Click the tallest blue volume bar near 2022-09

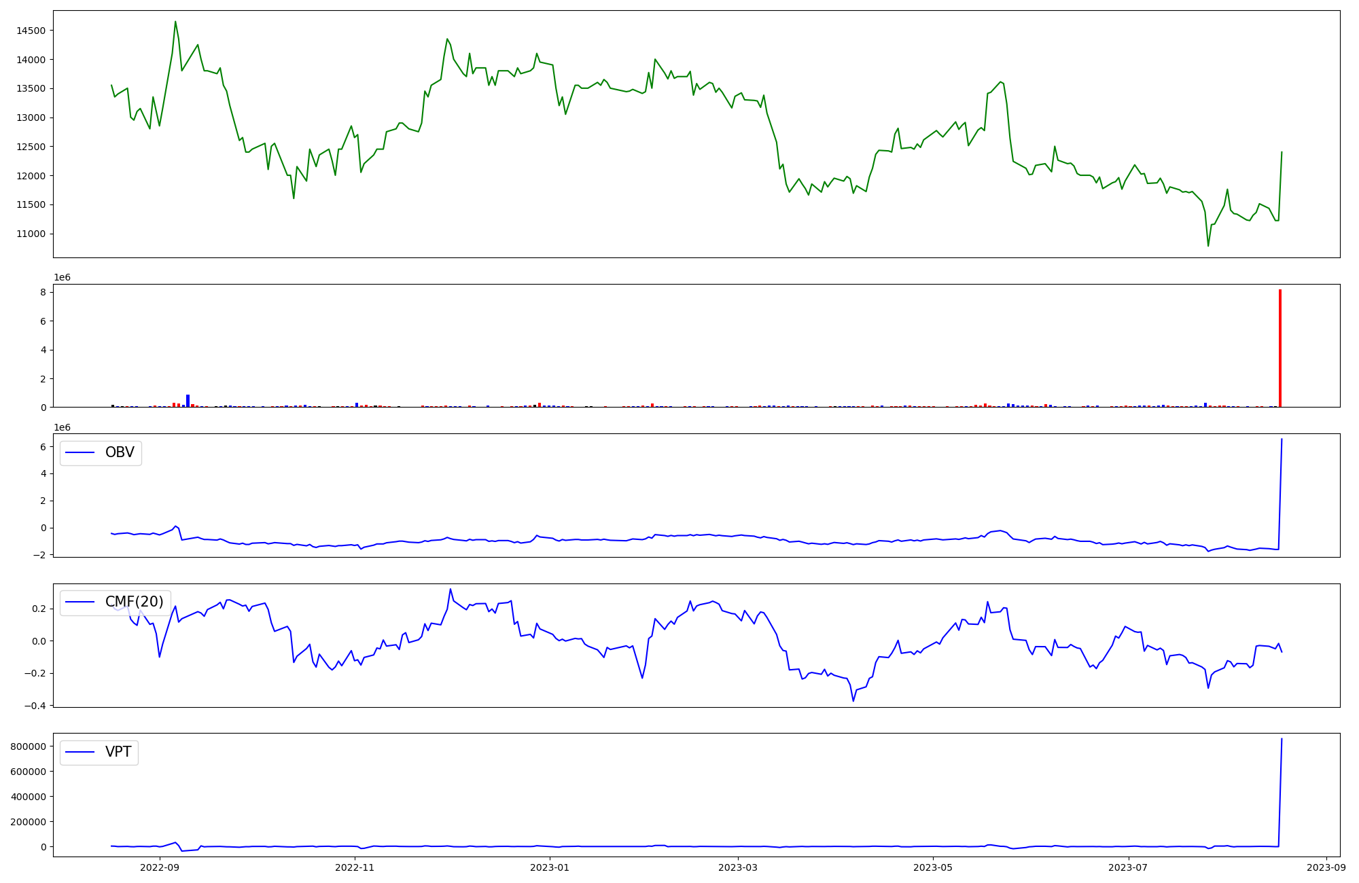(x=188, y=401)
